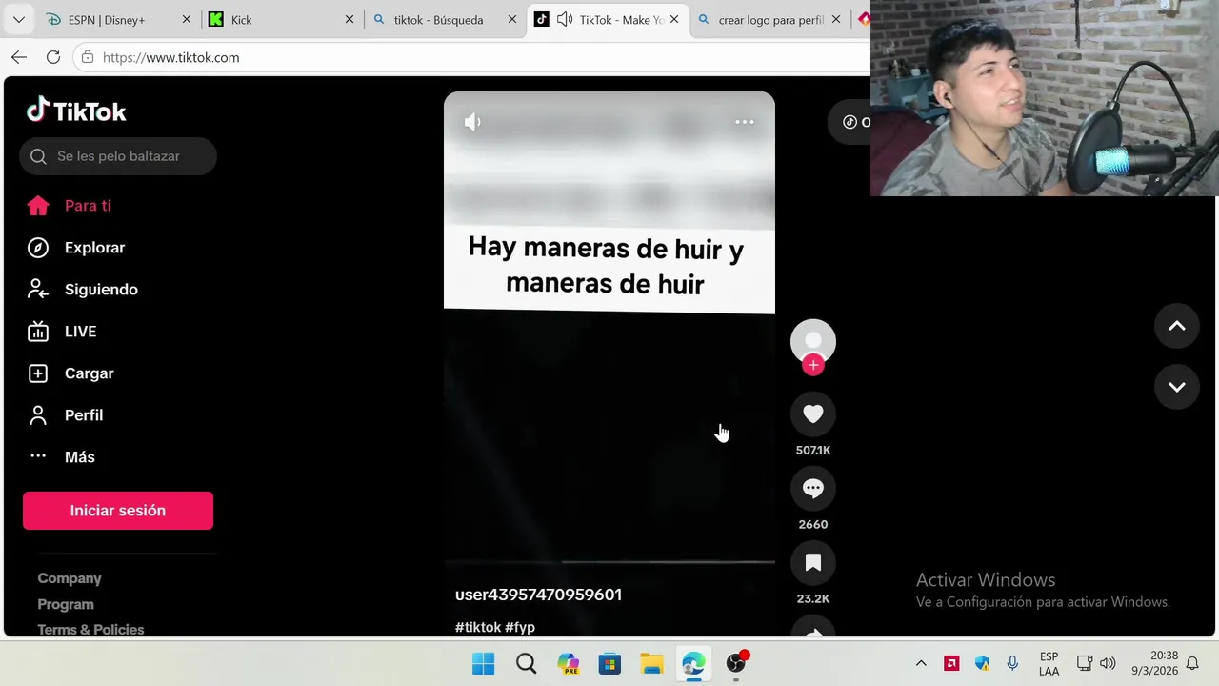This screenshot has height=686, width=1219.
Task: Open the clock and date flyout
Action: [1154, 663]
